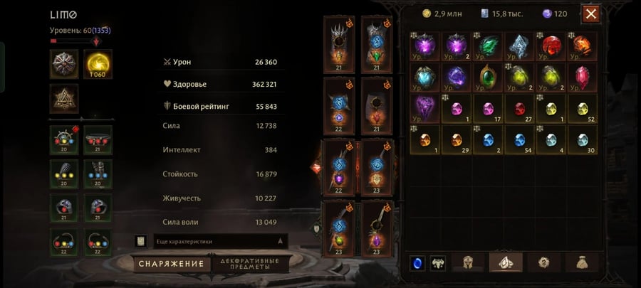Expand Еще характеристики stats list
Image resolution: width=641 pixels, height=288 pixels.
pos(221,241)
